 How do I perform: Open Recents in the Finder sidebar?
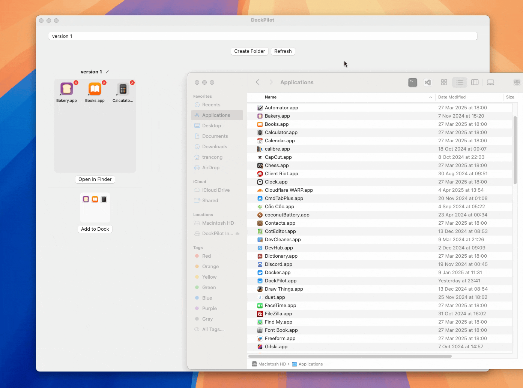pyautogui.click(x=217, y=105)
